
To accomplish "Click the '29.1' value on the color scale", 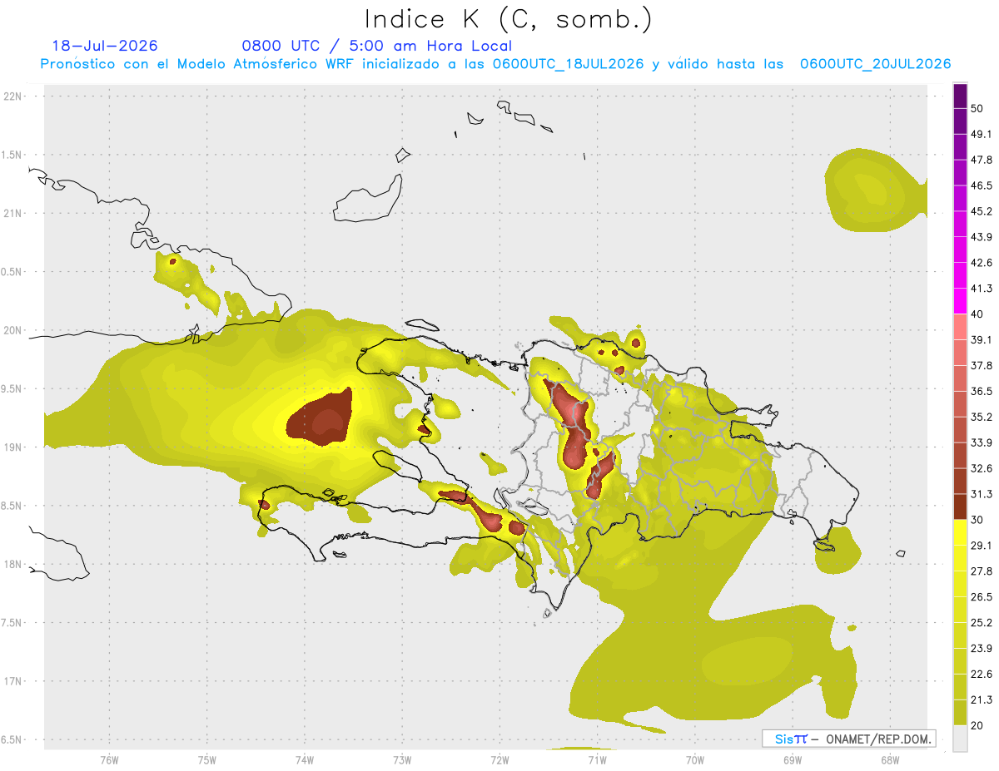I will 982,546.
